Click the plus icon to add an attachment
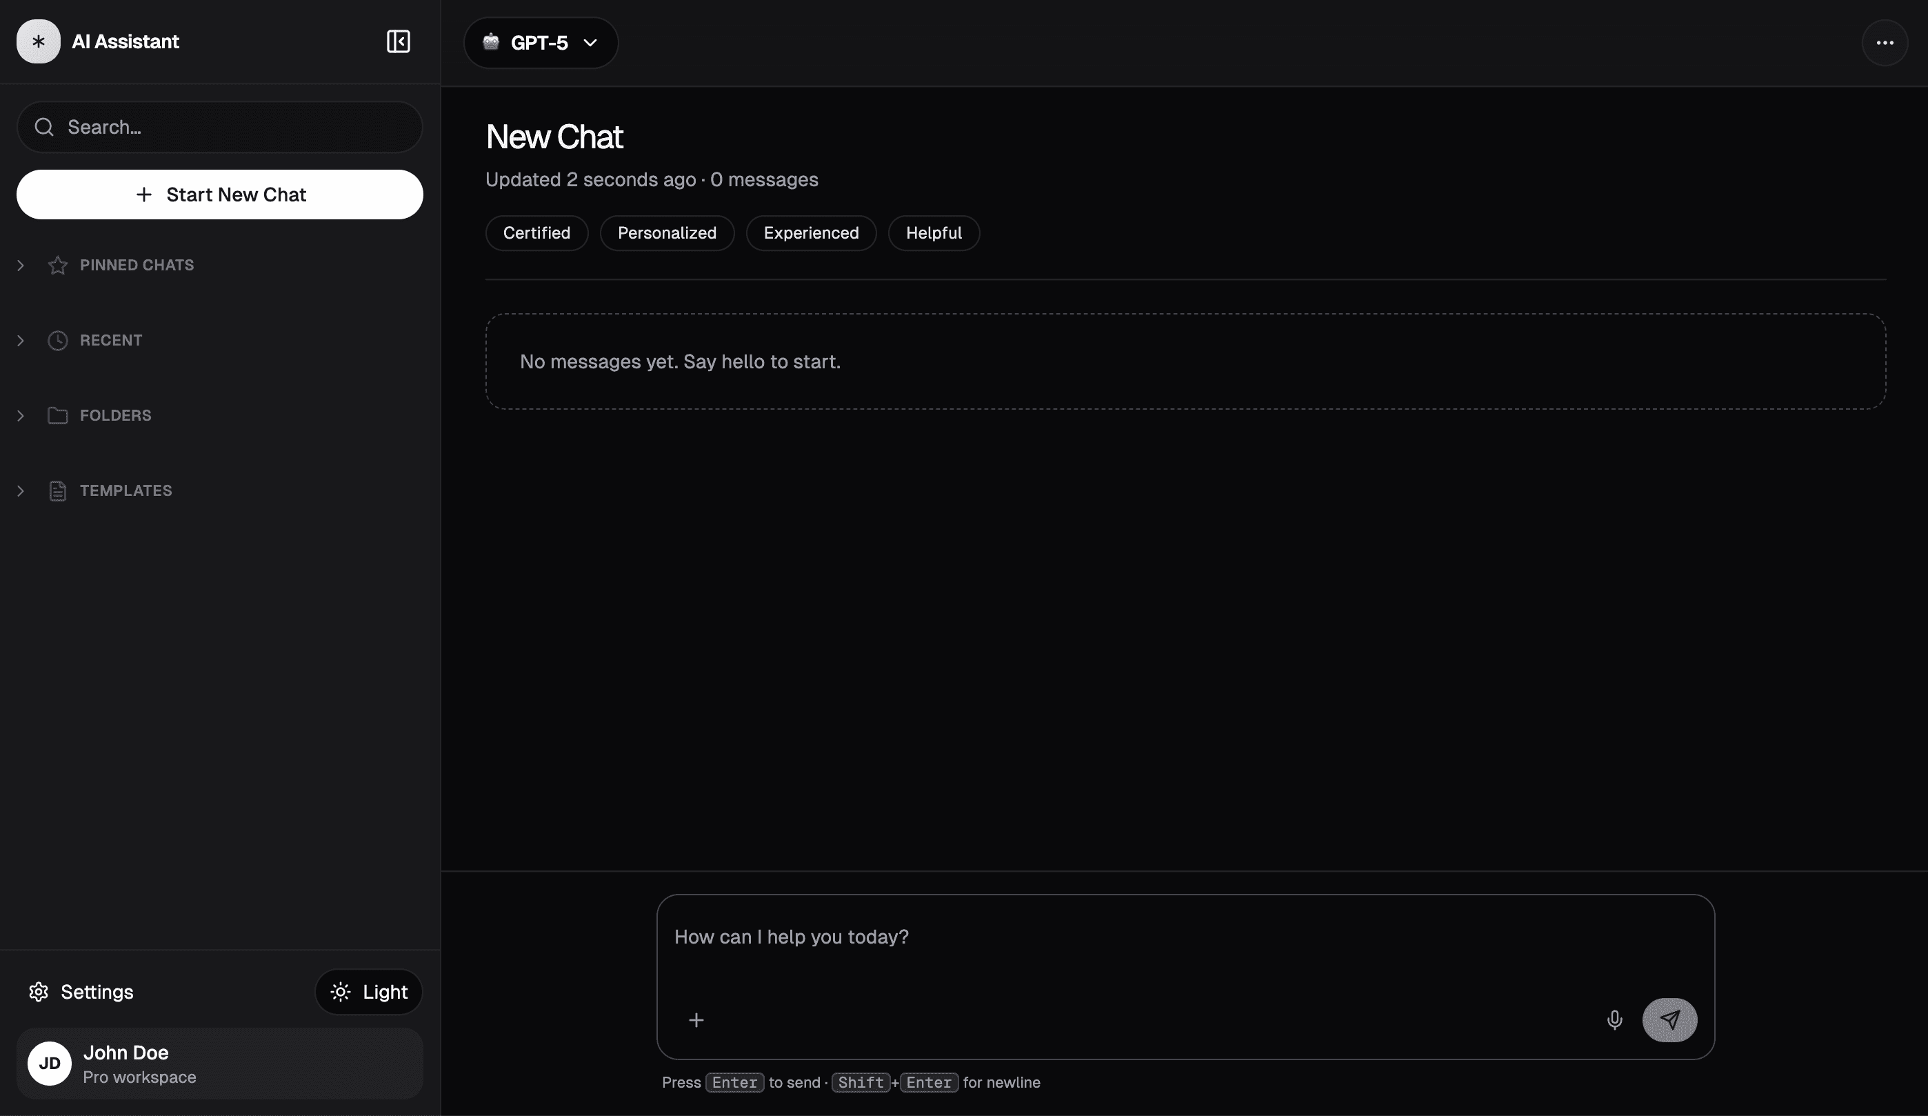The width and height of the screenshot is (1928, 1116). click(696, 1019)
